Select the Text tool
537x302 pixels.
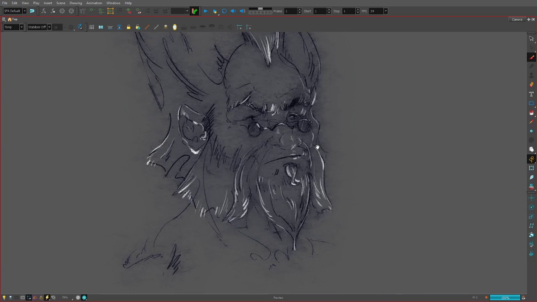[532, 94]
